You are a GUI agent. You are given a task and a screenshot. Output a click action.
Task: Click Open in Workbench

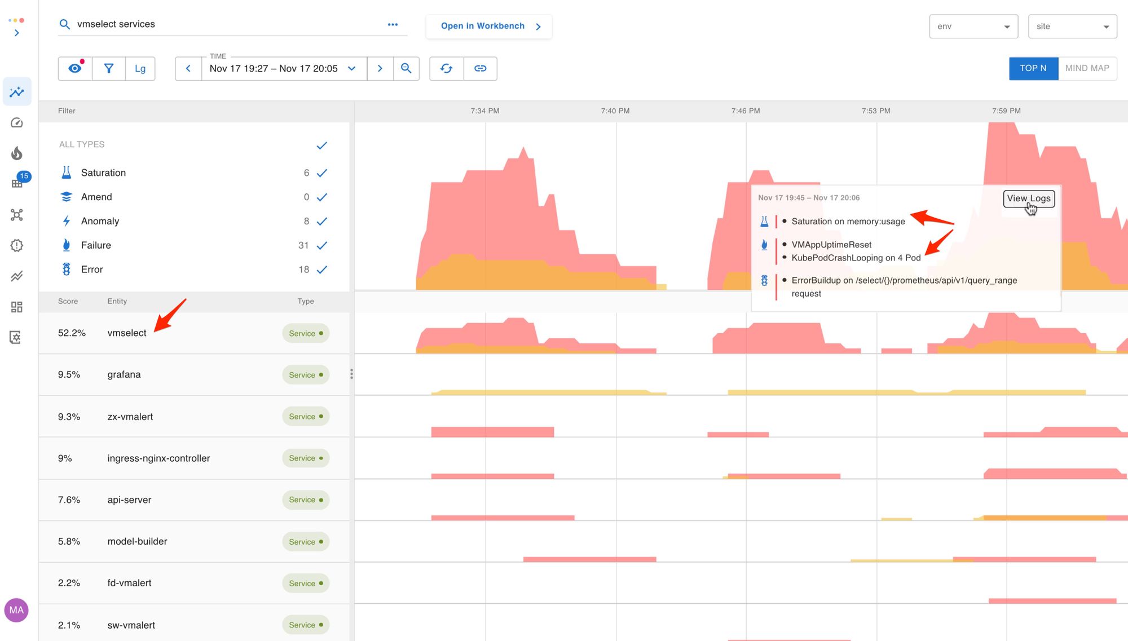point(489,26)
